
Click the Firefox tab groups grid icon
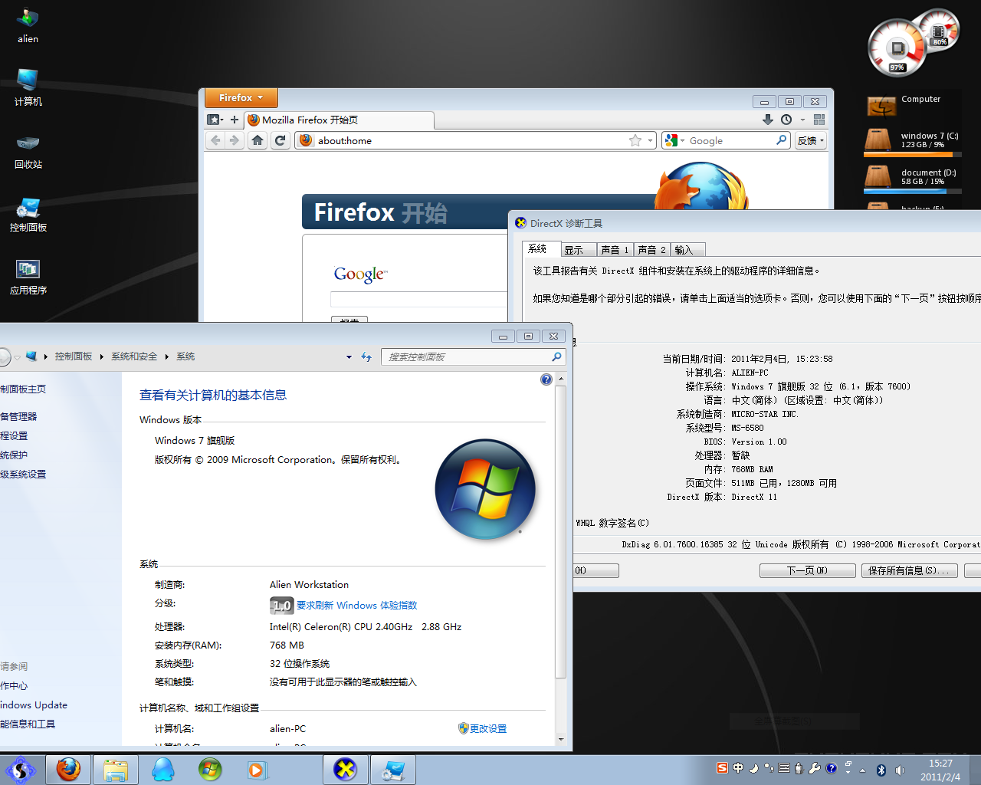[x=819, y=120]
